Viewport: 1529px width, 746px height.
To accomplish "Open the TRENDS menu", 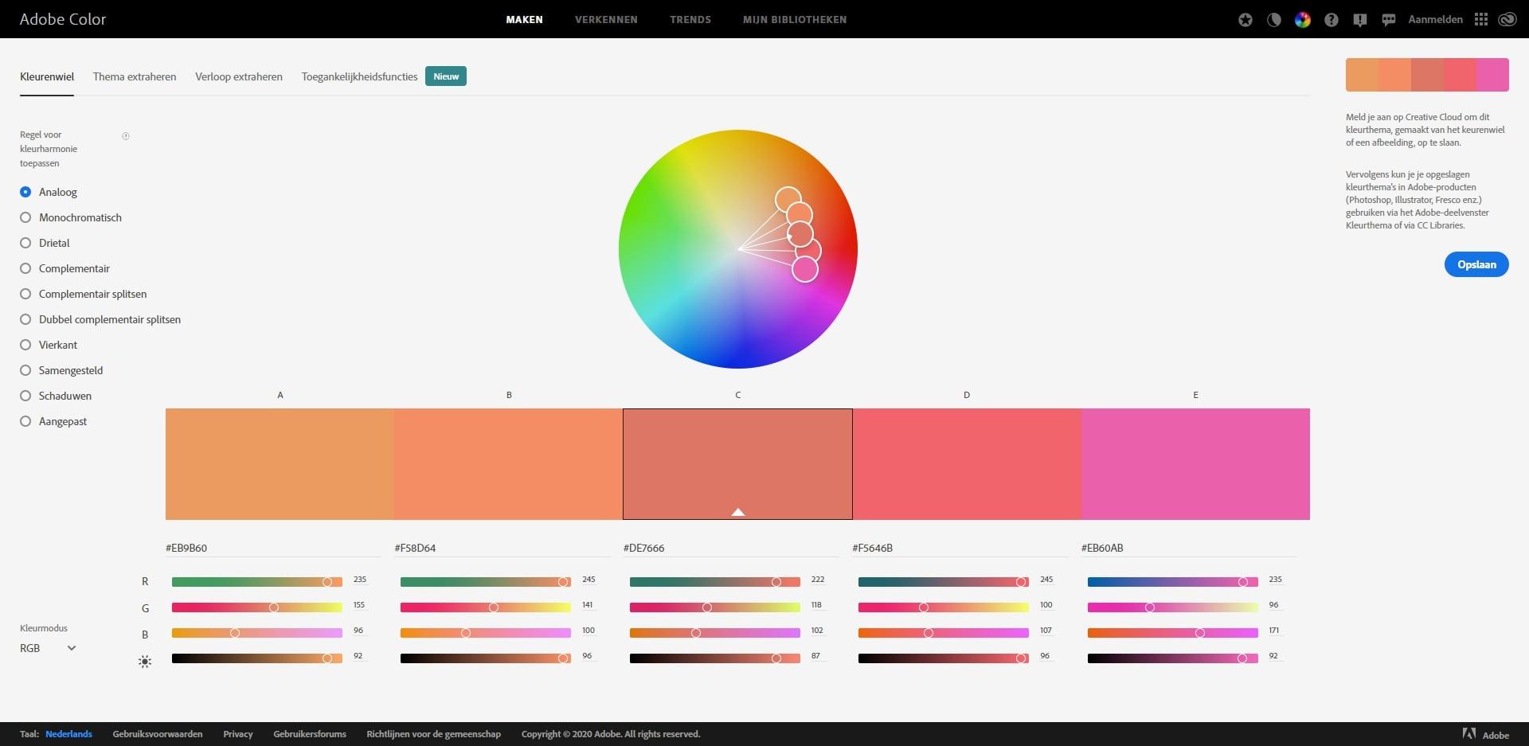I will [x=690, y=19].
